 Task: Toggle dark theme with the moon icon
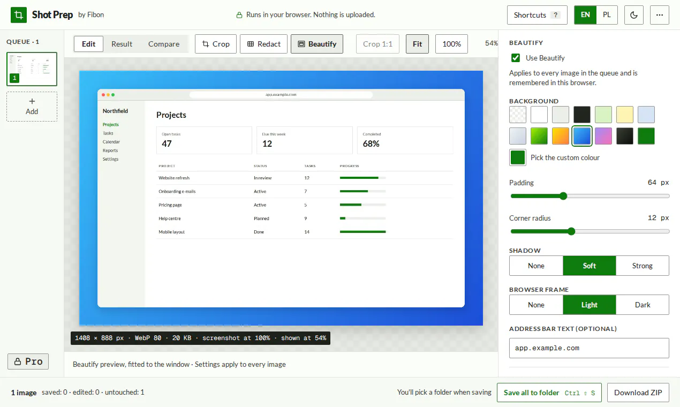634,15
